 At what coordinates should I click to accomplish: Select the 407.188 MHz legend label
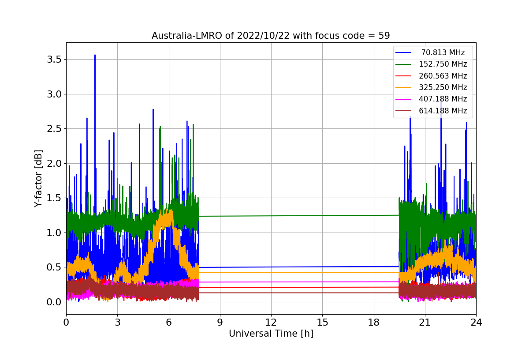click(x=443, y=99)
